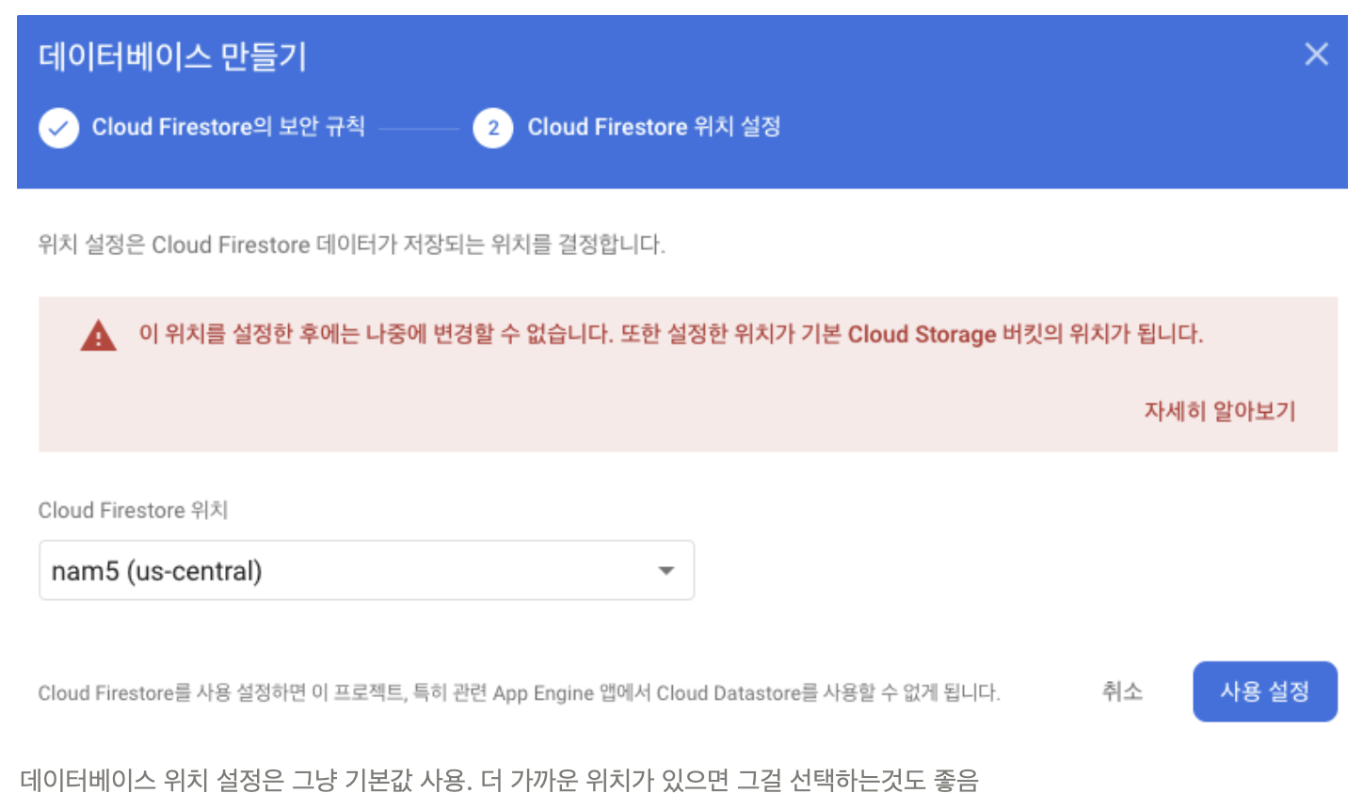
Task: Click the Cloud Datastore notice at the bottom
Action: click(x=520, y=692)
